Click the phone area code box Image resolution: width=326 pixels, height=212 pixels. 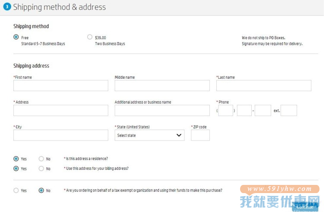[225, 111]
